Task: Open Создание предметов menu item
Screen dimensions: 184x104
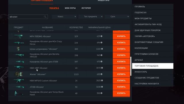Action: [153, 78]
